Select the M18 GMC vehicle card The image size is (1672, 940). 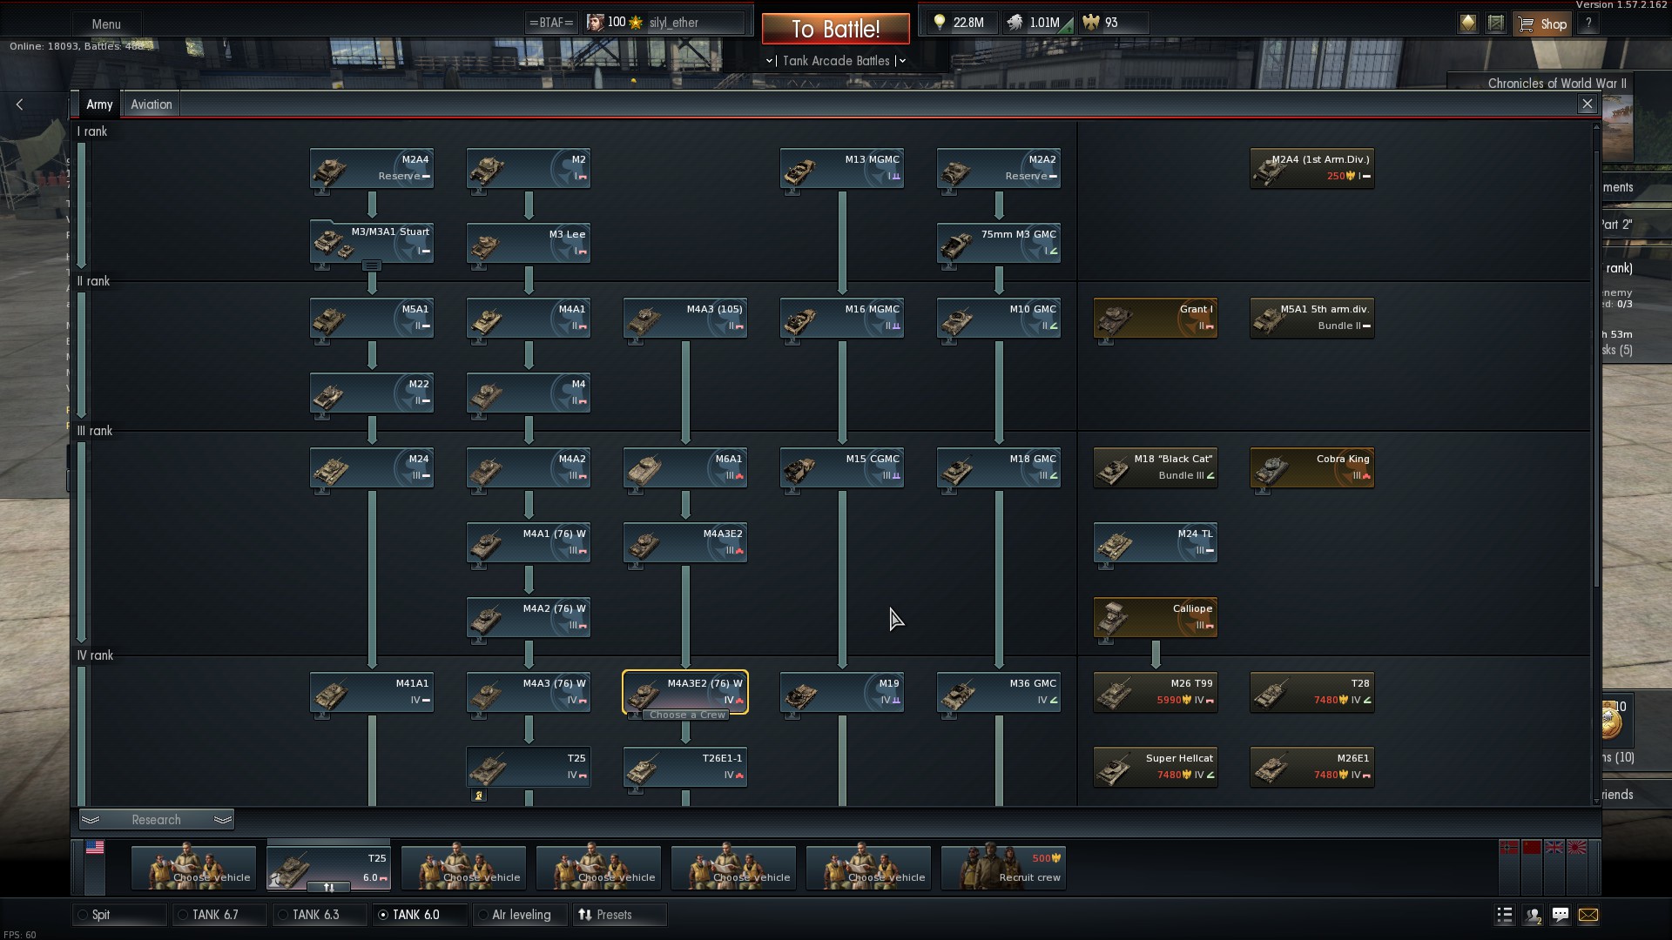[x=999, y=467]
